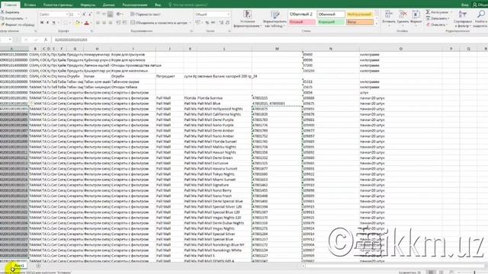Toggle bottom vertical alignment
This screenshot has width=488, height=274.
click(110, 14)
